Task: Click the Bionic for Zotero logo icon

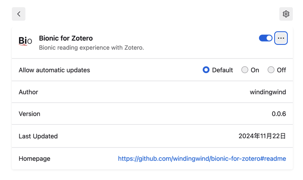Action: pos(25,41)
